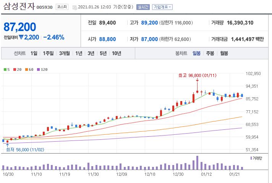Viewport: 272px width, 183px height.
Task: Click the 01/21 date on the axis
Action: click(235, 174)
